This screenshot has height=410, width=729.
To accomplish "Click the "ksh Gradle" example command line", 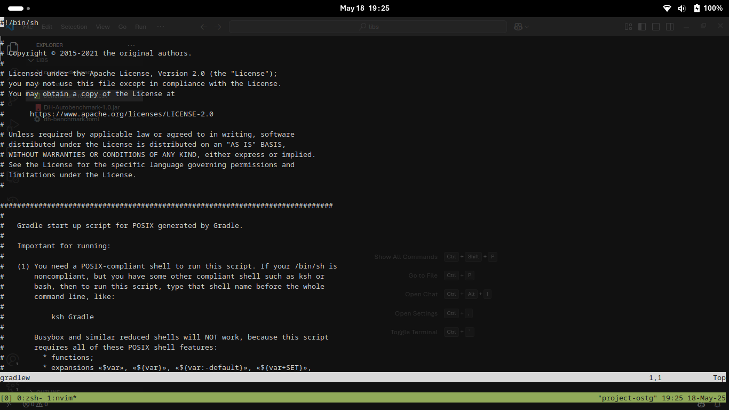I will click(x=73, y=317).
